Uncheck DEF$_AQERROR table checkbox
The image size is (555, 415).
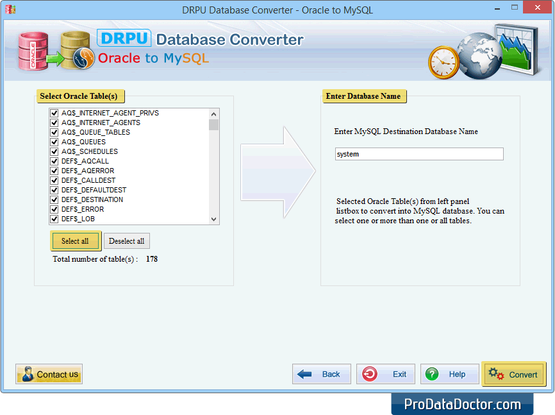coord(54,171)
